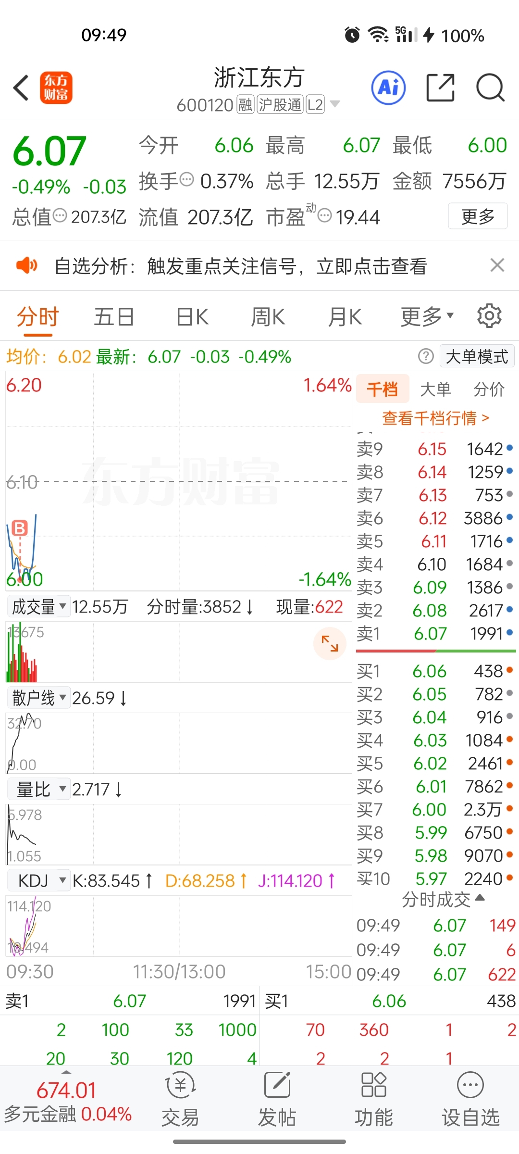Open the 成交量 indicator dropdown

coord(38,606)
